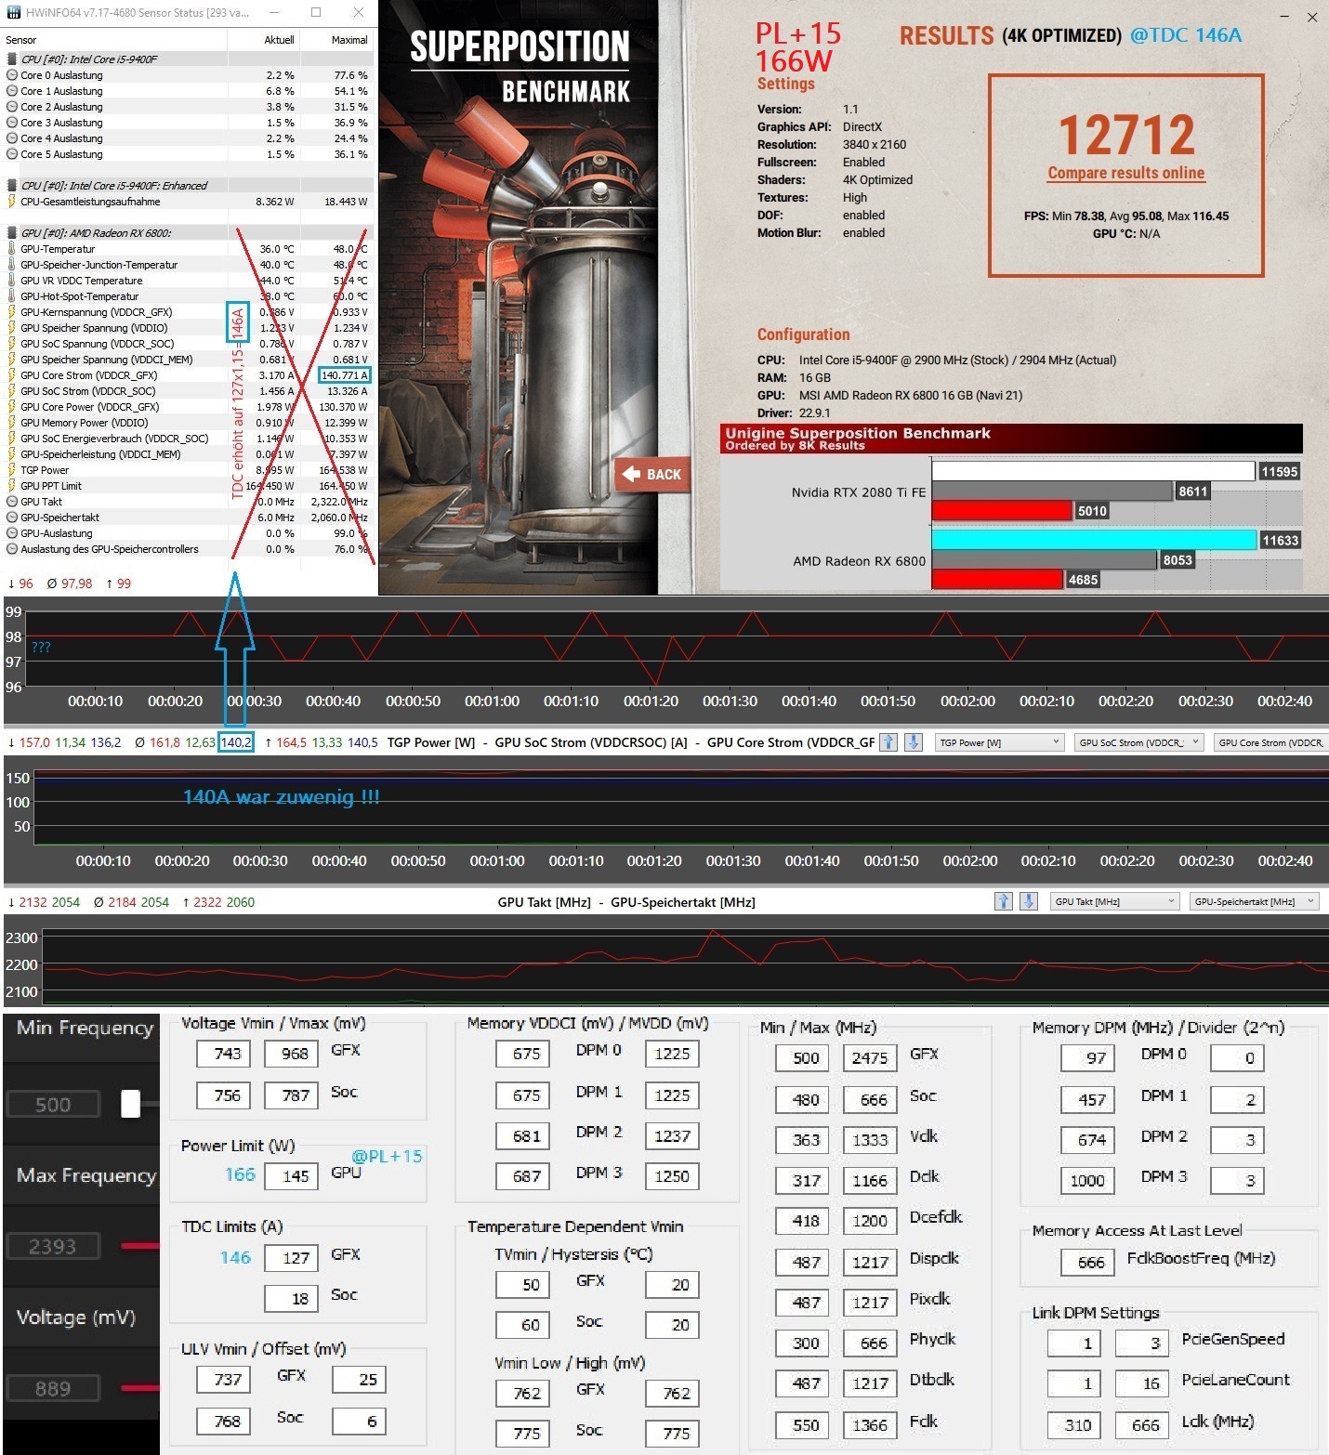The height and width of the screenshot is (1455, 1329).
Task: Click the GPU-Auslastung usage icon
Action: (12, 533)
